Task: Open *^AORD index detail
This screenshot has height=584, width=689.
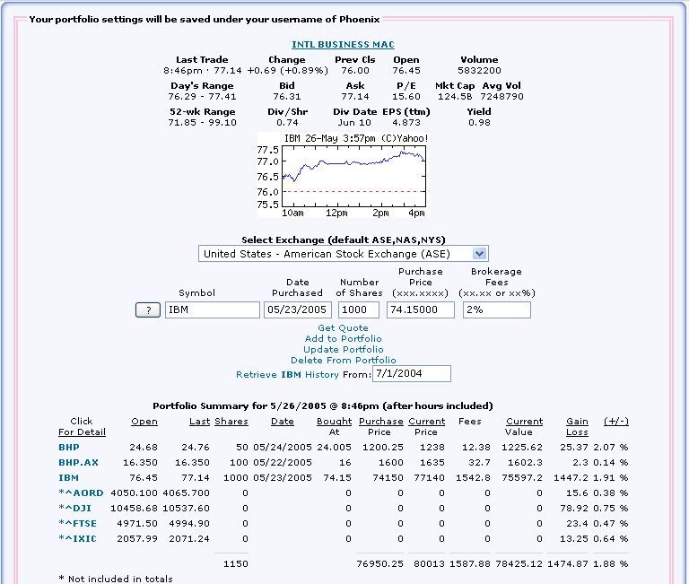Action: pos(81,493)
